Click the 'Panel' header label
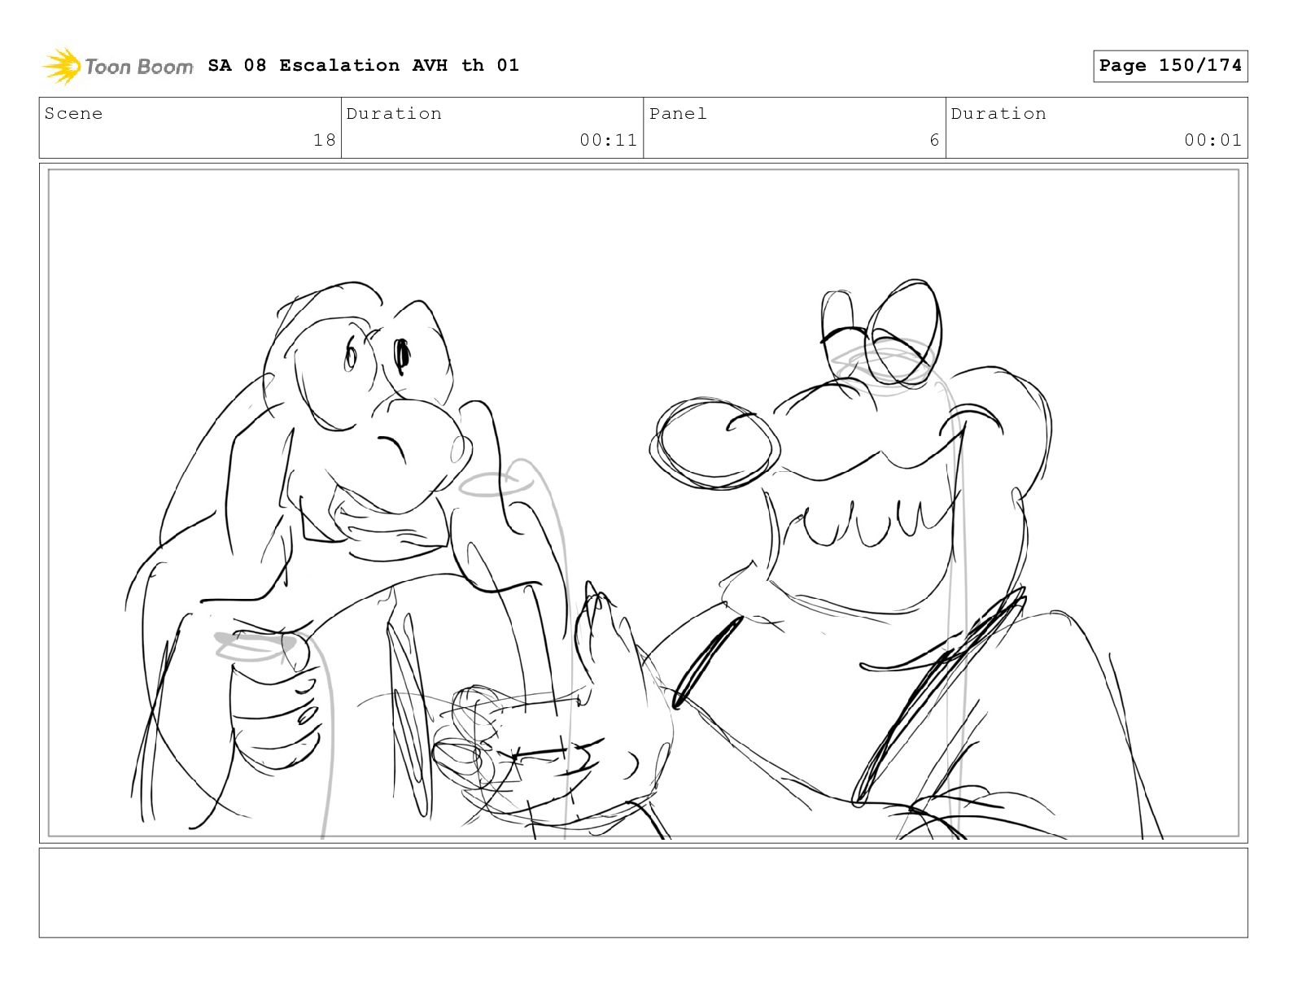This screenshot has width=1289, height=996. 678,114
